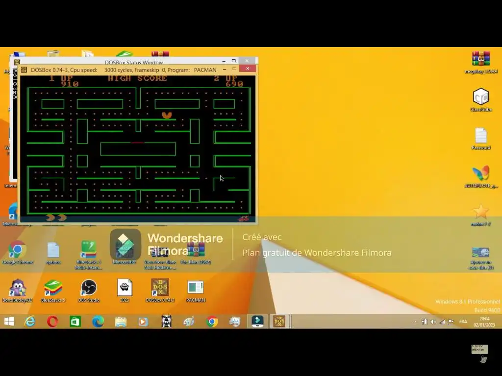The width and height of the screenshot is (502, 376).
Task: Open the media player taskbar icon
Action: coord(144,321)
